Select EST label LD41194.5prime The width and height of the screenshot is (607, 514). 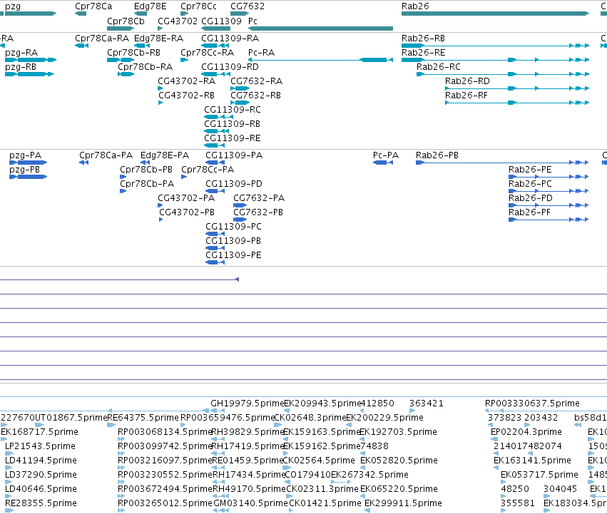(x=41, y=461)
